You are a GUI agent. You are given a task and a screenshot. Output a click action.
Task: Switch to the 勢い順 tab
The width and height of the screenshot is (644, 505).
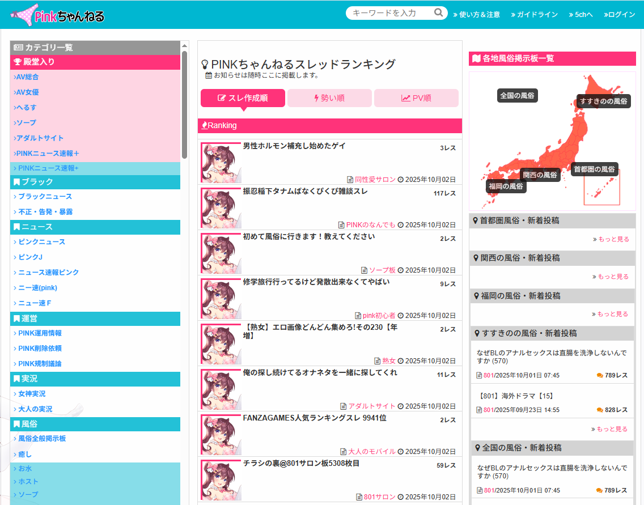coord(329,98)
